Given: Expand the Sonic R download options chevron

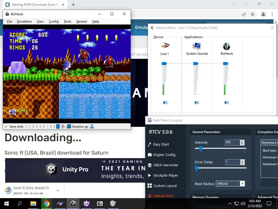Looking at the screenshot, I should (x=58, y=190).
